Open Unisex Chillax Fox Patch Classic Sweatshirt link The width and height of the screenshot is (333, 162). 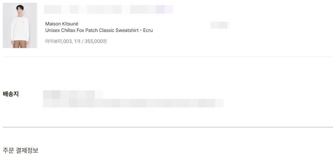pyautogui.click(x=99, y=30)
